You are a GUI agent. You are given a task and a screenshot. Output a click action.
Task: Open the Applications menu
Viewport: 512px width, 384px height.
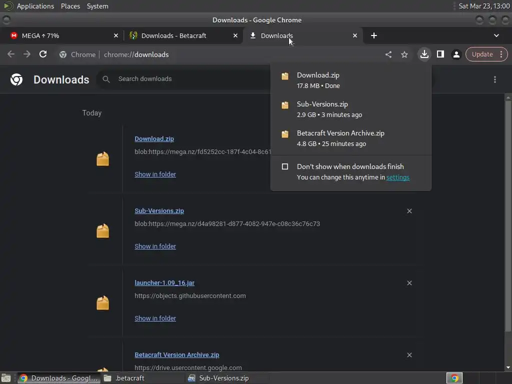click(x=35, y=6)
